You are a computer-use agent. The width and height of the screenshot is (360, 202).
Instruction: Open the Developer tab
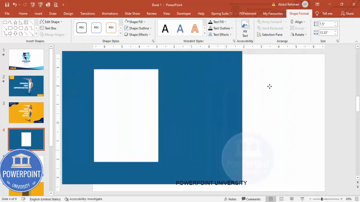[184, 13]
